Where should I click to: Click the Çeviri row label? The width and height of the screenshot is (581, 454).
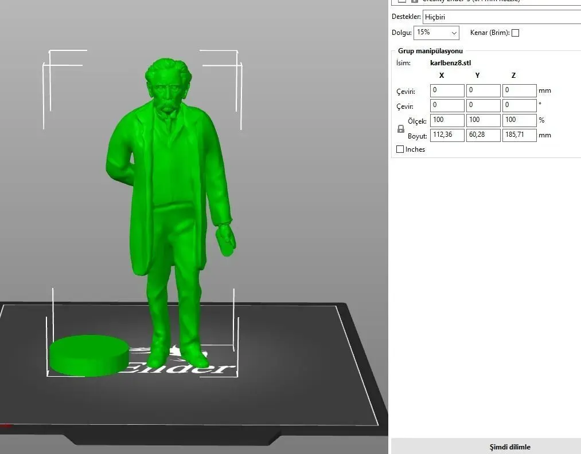405,92
